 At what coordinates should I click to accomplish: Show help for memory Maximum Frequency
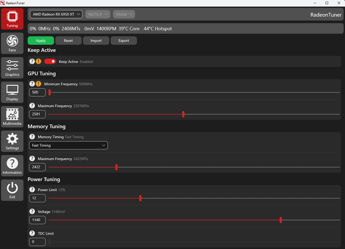point(32,159)
